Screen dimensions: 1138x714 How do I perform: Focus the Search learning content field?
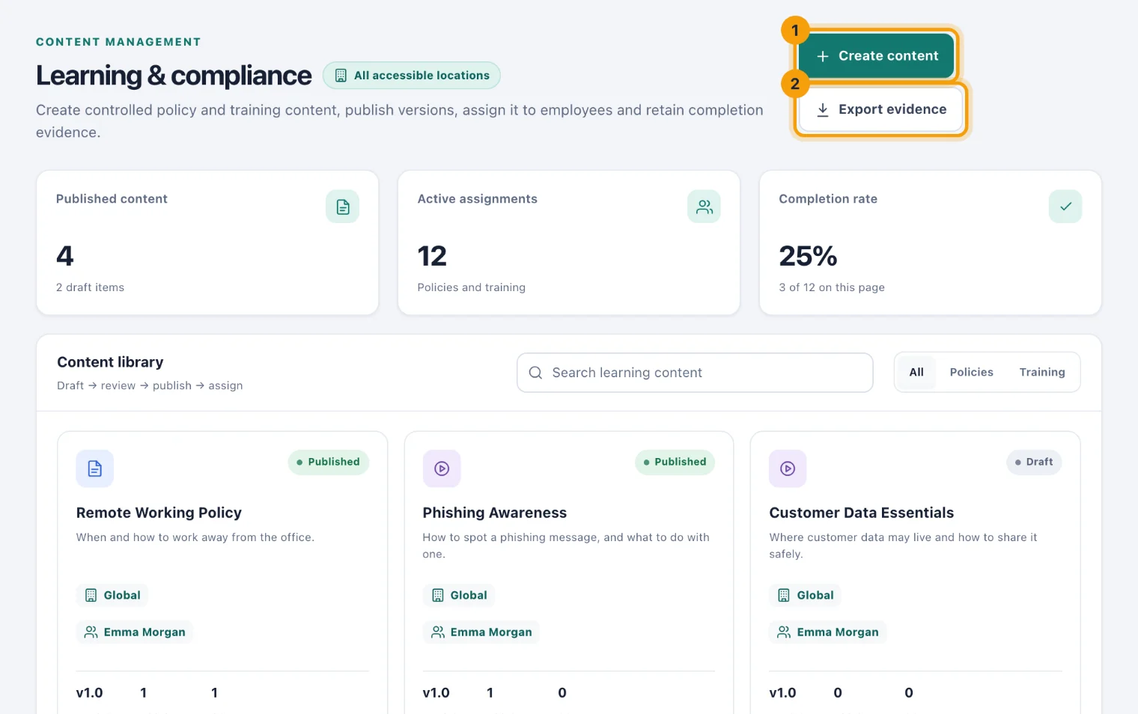[695, 373]
